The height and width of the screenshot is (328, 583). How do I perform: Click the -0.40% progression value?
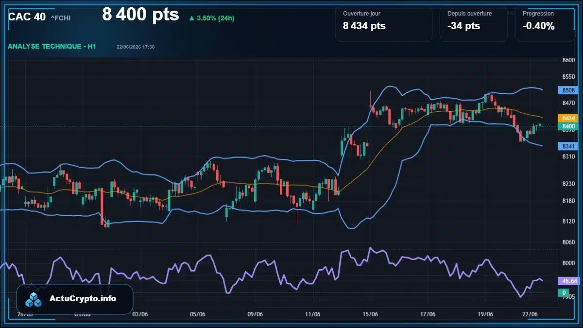pos(539,26)
